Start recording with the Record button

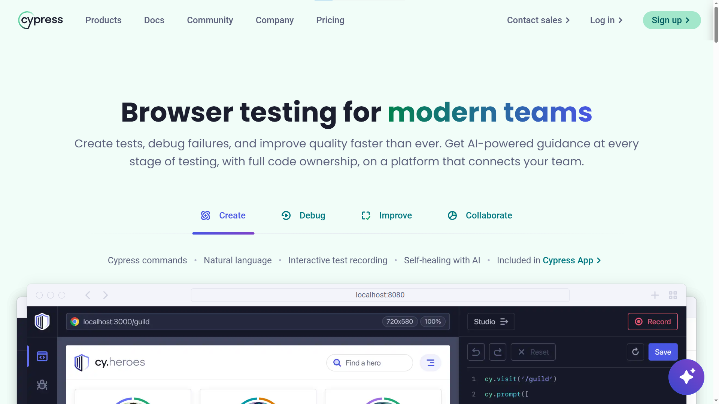[x=652, y=322]
